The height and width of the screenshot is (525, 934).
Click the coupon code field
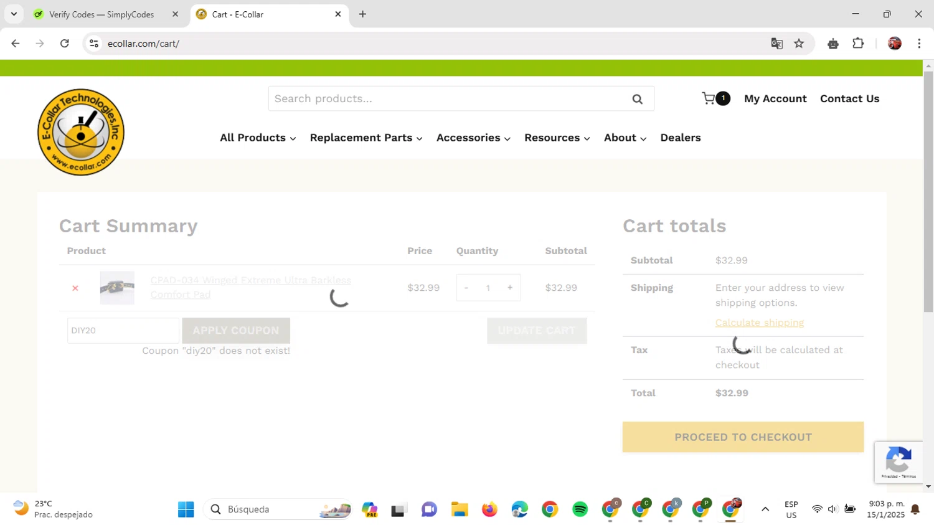click(x=123, y=331)
